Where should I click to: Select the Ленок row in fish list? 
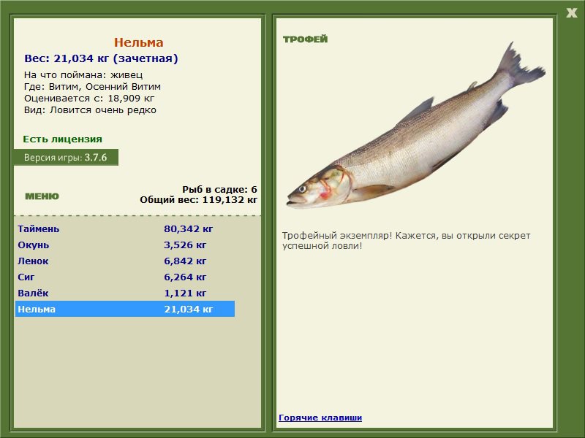(x=125, y=261)
